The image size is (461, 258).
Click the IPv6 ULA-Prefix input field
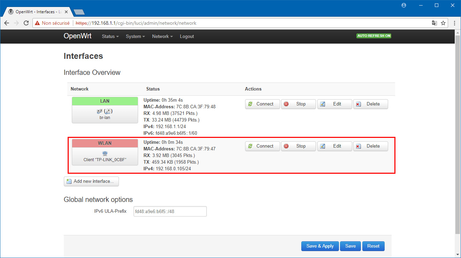pyautogui.click(x=170, y=211)
